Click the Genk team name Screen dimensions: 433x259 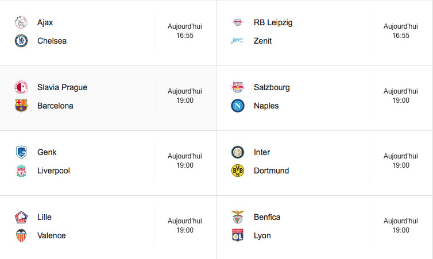coord(47,152)
